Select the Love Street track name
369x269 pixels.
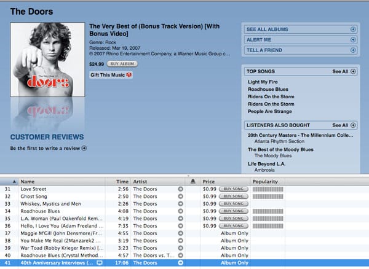[33, 189]
